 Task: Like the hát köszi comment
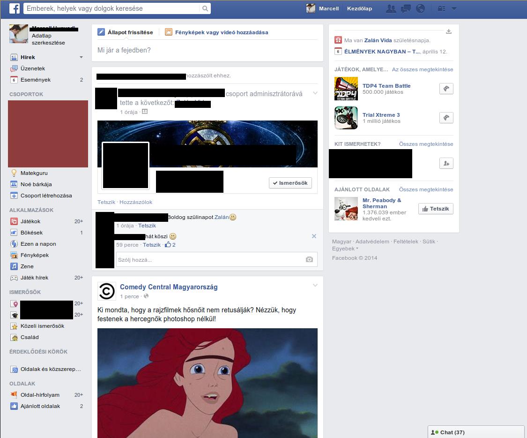coord(152,245)
